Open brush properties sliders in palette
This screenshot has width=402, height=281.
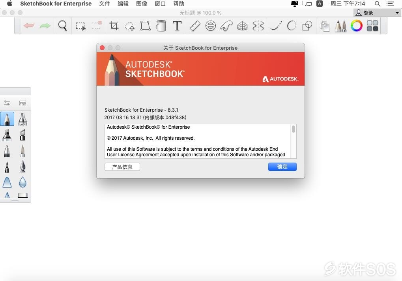coord(7,103)
